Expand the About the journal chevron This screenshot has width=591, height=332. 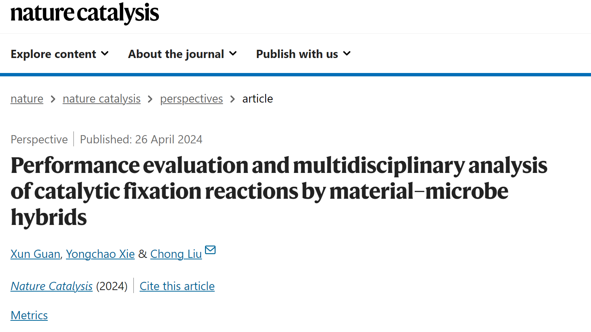click(x=233, y=54)
